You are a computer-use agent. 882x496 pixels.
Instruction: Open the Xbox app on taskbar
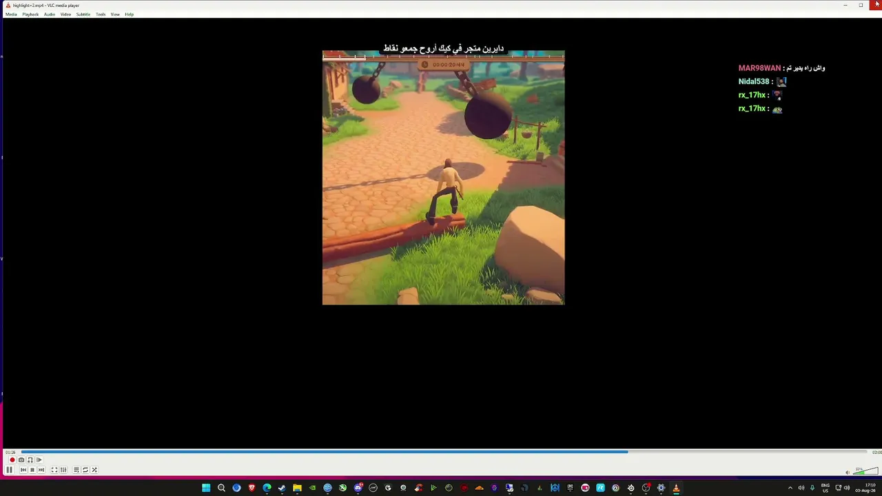click(x=342, y=488)
